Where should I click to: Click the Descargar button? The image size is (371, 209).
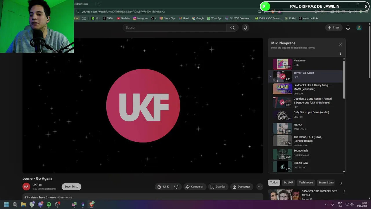[x=241, y=187]
